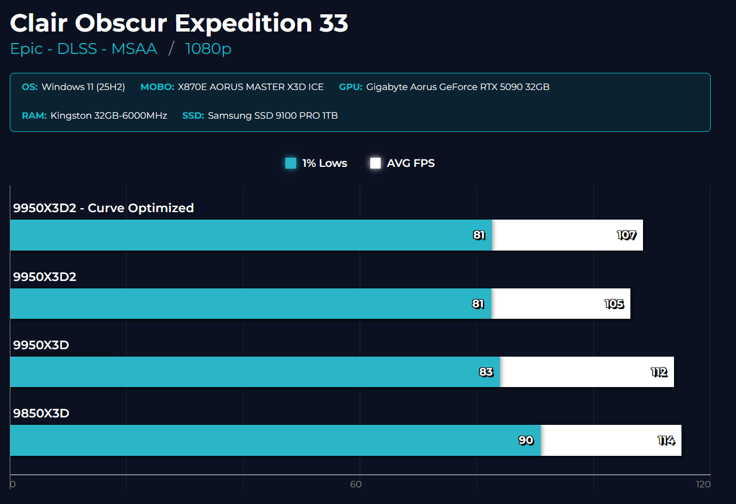Select the 9950X3D2 - Curve Optimized label
This screenshot has height=504, width=736.
tap(103, 208)
